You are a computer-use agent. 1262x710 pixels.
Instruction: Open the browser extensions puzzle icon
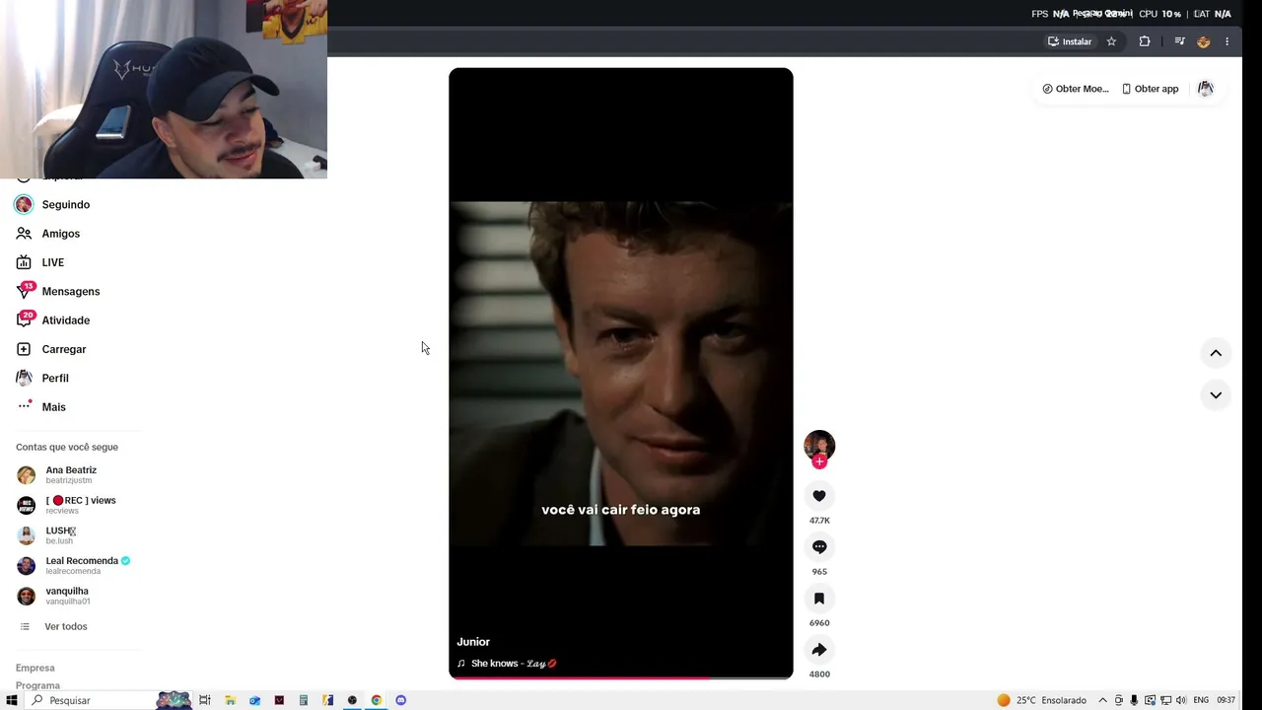[x=1145, y=41]
